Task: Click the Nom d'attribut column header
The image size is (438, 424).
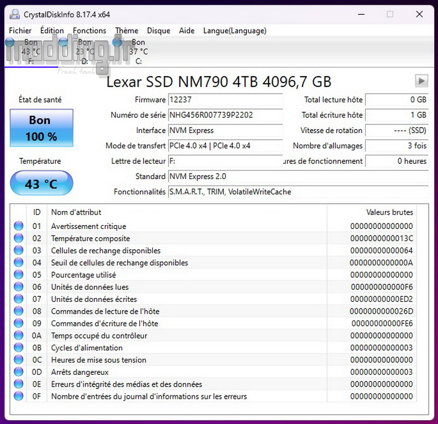Action: 187,212
